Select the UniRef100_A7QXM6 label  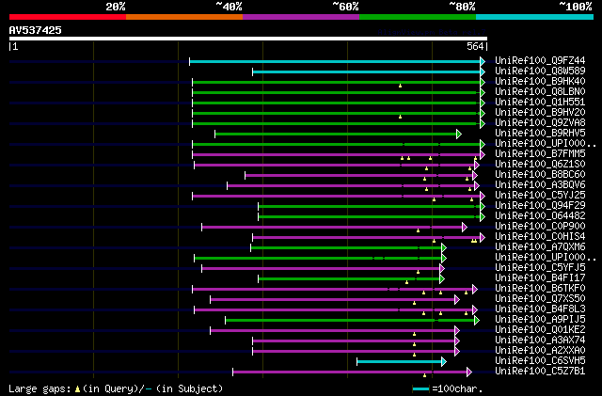coord(540,246)
